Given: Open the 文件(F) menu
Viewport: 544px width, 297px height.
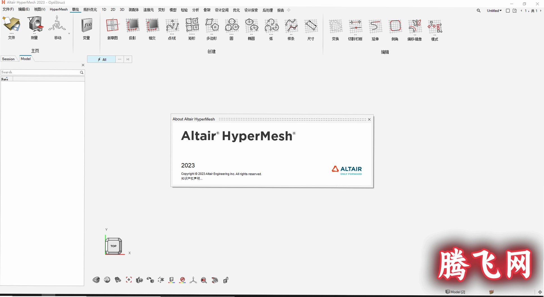Looking at the screenshot, I should tap(8, 9).
